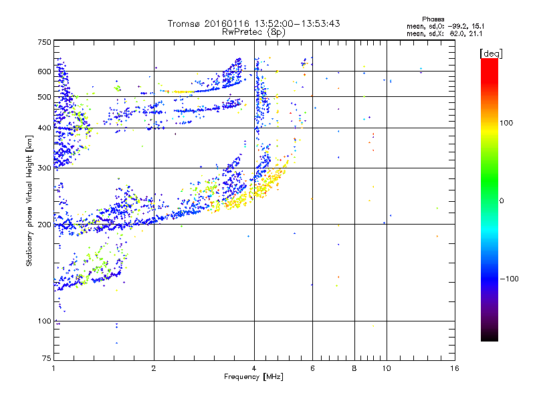
Task: Click the colorbar tick label '0'
Action: 502,201
